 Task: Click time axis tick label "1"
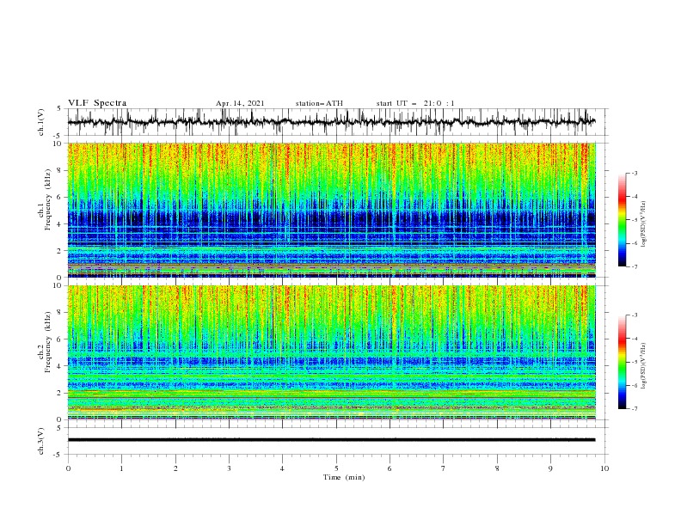pyautogui.click(x=121, y=468)
